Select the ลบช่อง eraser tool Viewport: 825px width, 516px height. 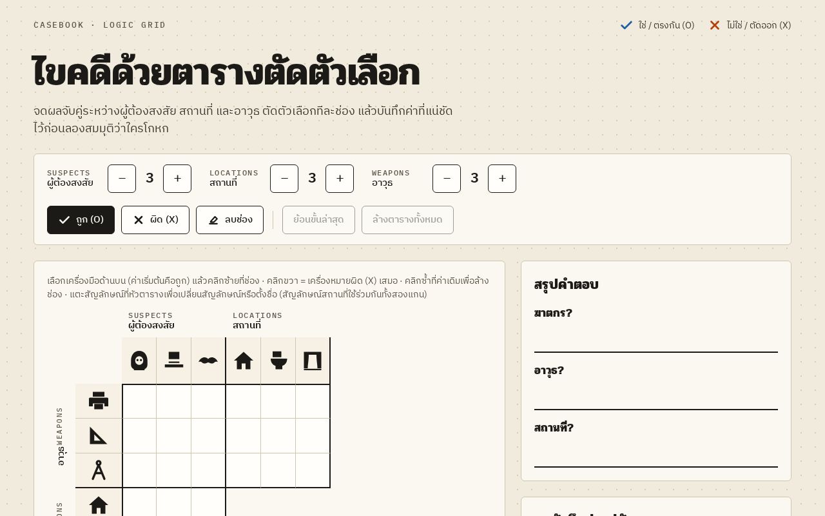click(229, 220)
